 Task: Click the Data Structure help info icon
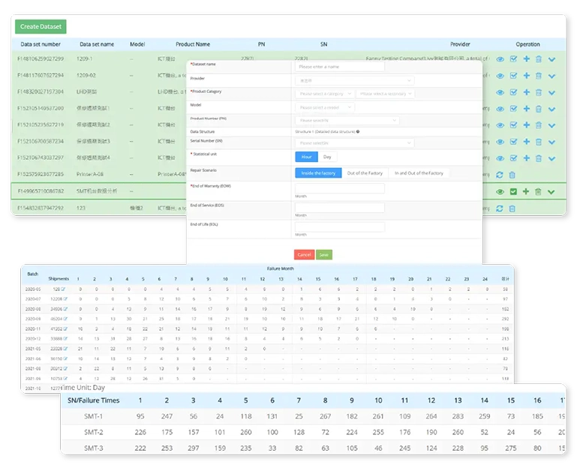pos(357,131)
